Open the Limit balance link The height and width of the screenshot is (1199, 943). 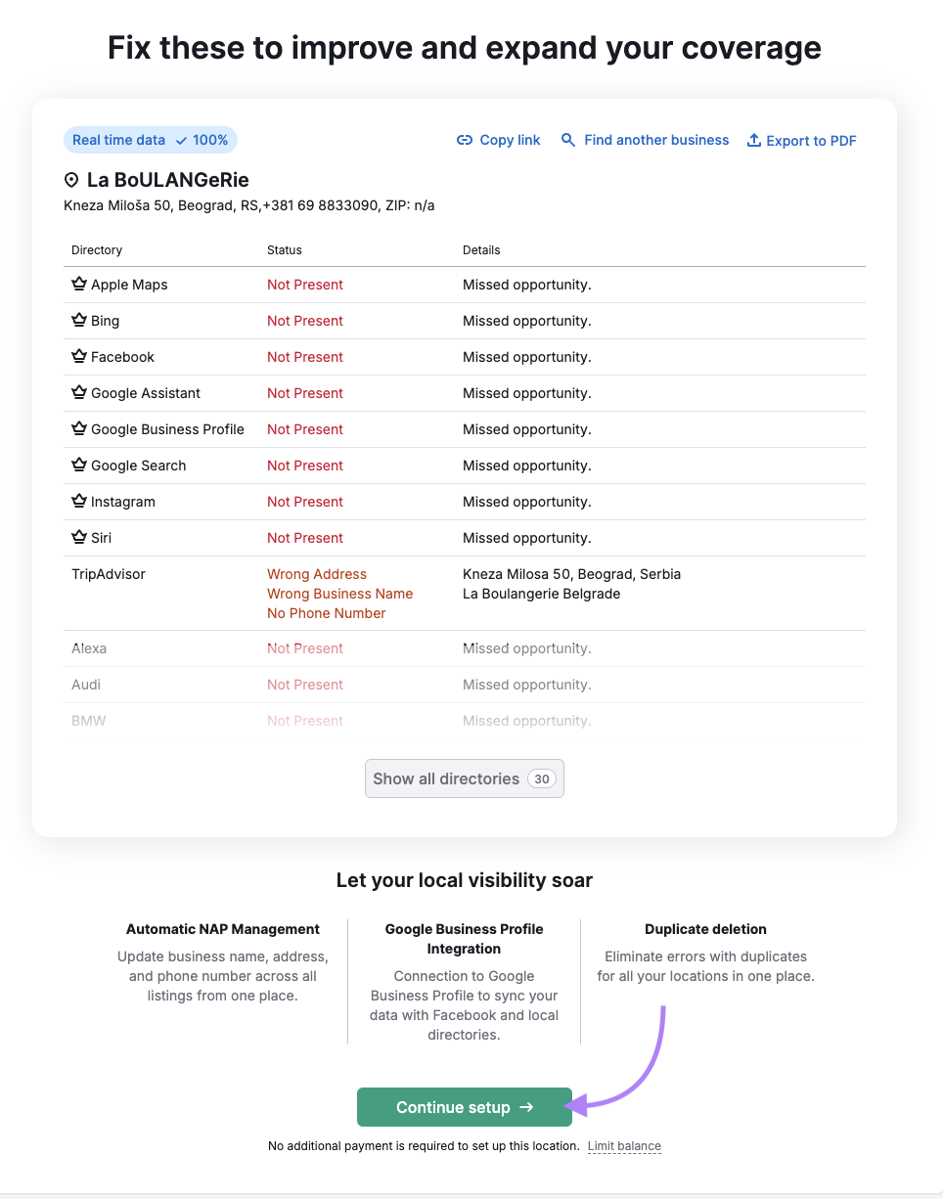click(x=624, y=1145)
